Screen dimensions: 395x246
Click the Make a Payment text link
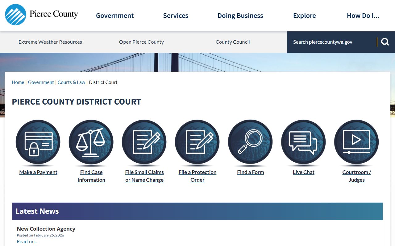[x=38, y=172]
